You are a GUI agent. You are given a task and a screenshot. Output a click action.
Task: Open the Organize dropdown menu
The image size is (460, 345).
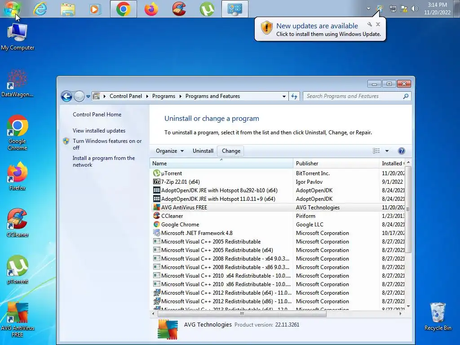169,151
